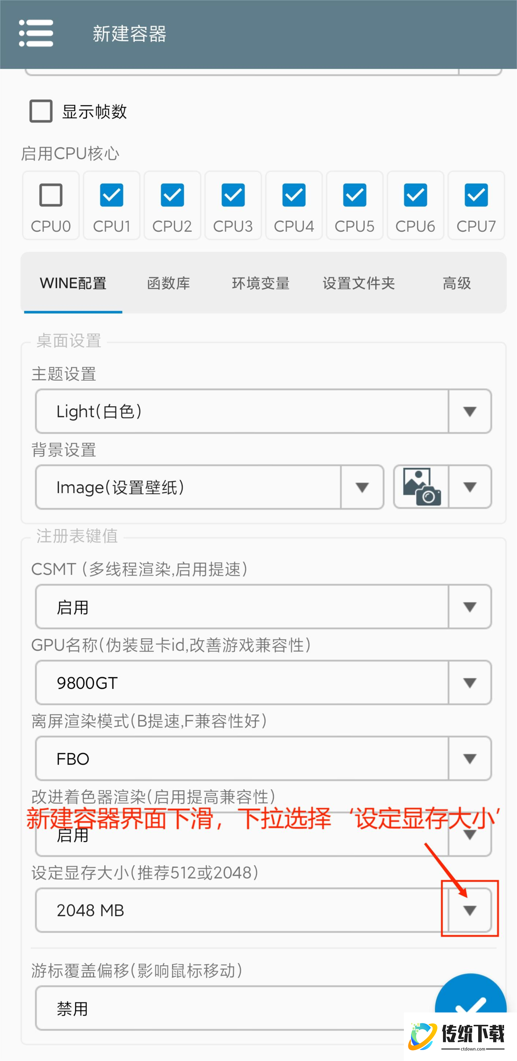
Task: Open the 离屏渲染模式 FBO dropdown arrow
Action: [x=470, y=758]
